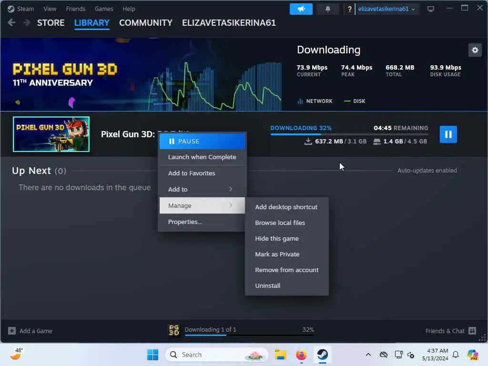The width and height of the screenshot is (488, 366).
Task: Open the COMMUNITY tab
Action: (x=146, y=23)
